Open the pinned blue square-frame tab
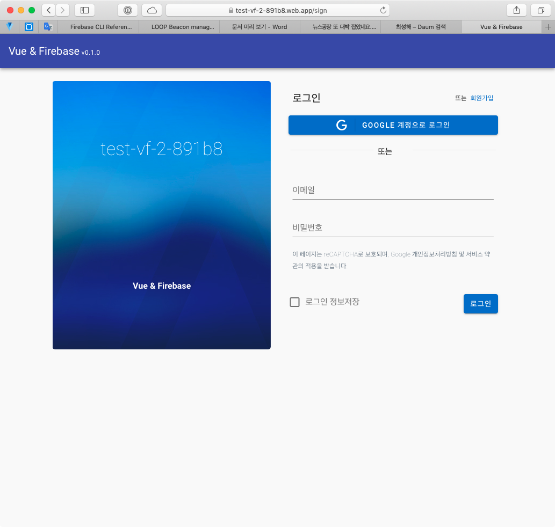The width and height of the screenshot is (555, 527). click(x=29, y=26)
